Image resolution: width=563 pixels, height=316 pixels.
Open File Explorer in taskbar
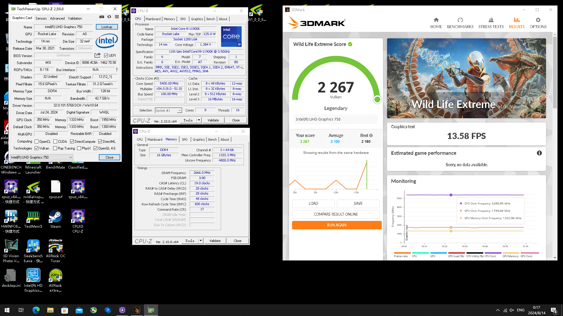(x=50, y=310)
